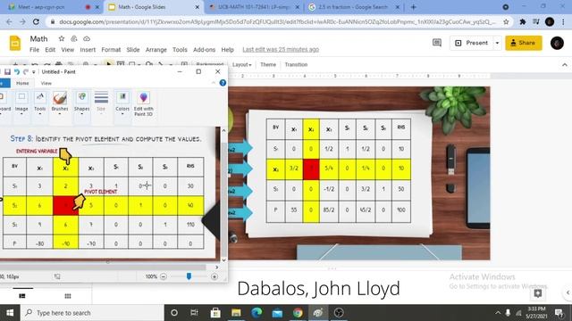
Task: Click the Paint zoom slider handle
Action: point(189,276)
